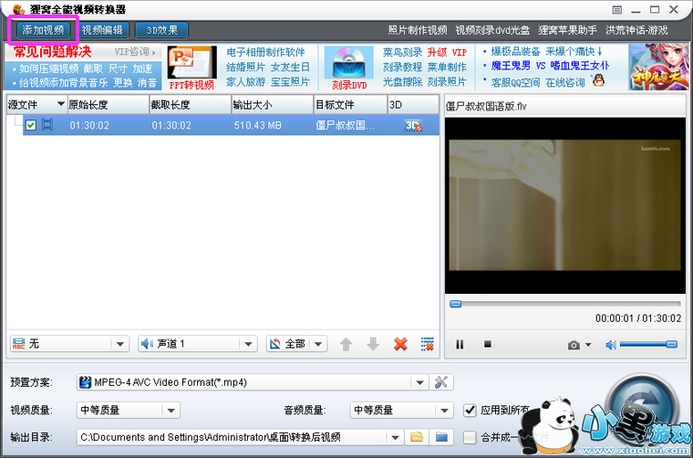Viewport: 693px width, 458px height.
Task: Open 给视频添加背景音乐 help link
Action: click(x=64, y=83)
